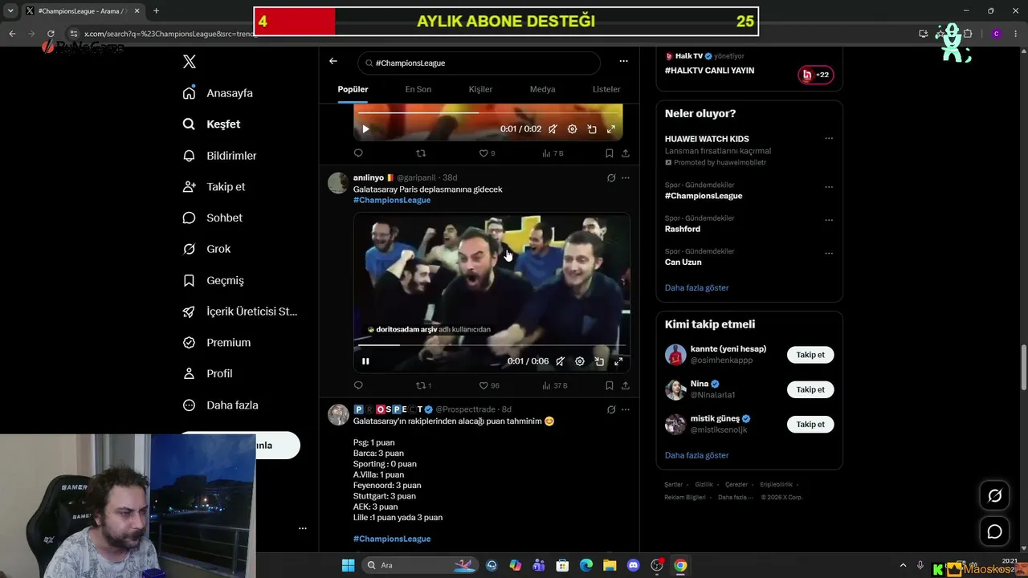Expand Daha fazla menu in sidebar
The width and height of the screenshot is (1028, 578).
point(220,405)
